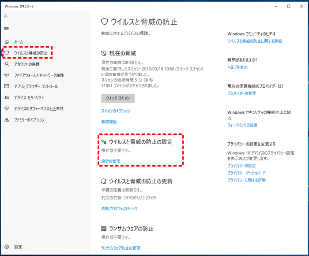Click the shield icon beside the page title

coord(105,22)
